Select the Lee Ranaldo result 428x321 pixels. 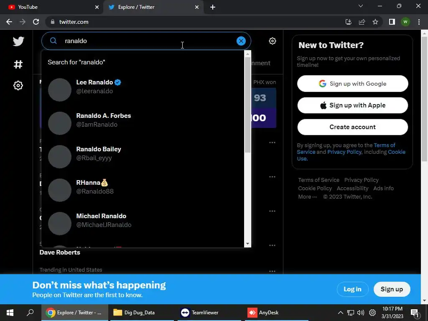point(143,89)
